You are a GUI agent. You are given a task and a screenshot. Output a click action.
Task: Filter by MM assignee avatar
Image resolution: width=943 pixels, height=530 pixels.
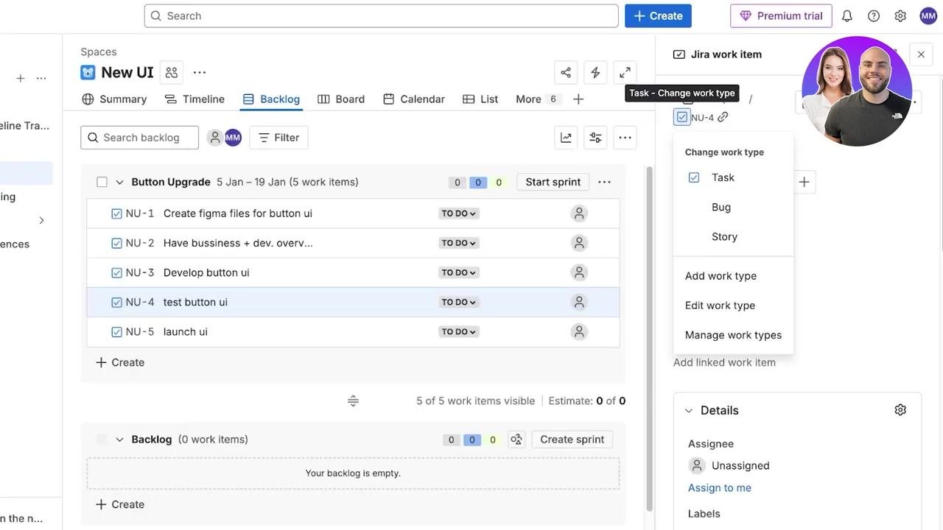[x=233, y=138]
